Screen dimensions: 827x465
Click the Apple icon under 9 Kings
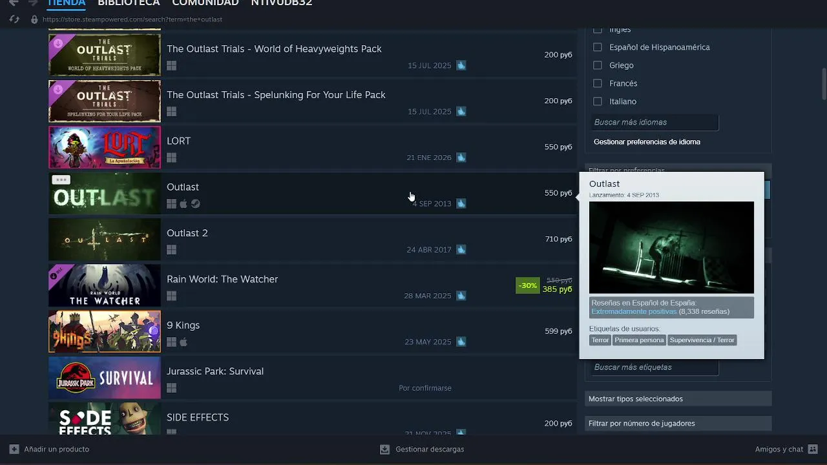183,342
